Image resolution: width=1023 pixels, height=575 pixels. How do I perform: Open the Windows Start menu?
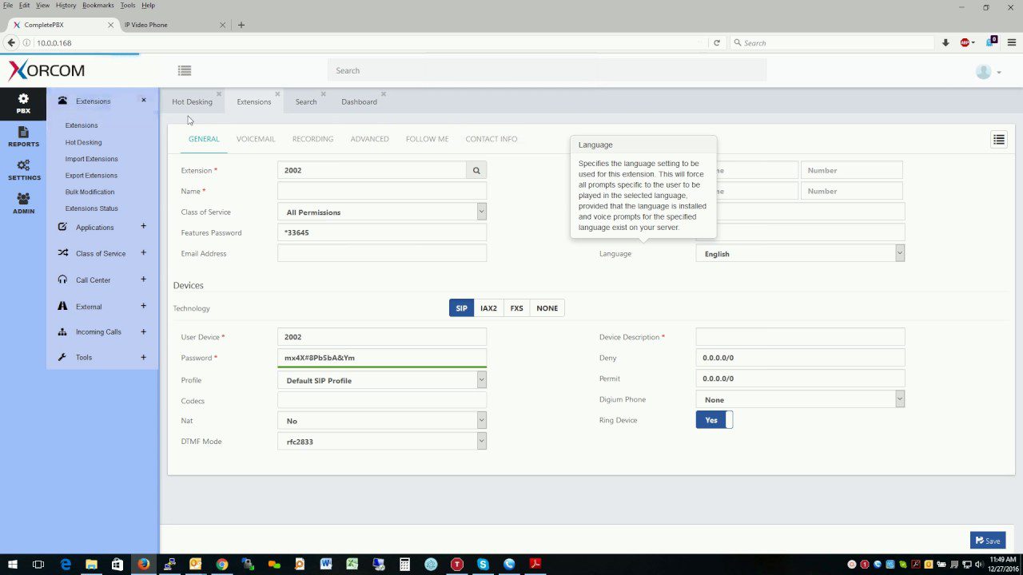point(13,564)
